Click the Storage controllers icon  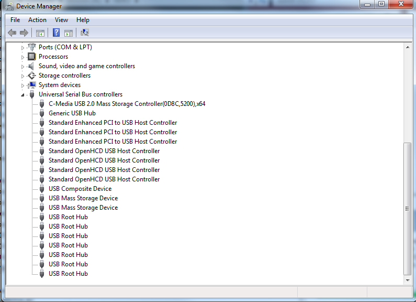[x=32, y=75]
